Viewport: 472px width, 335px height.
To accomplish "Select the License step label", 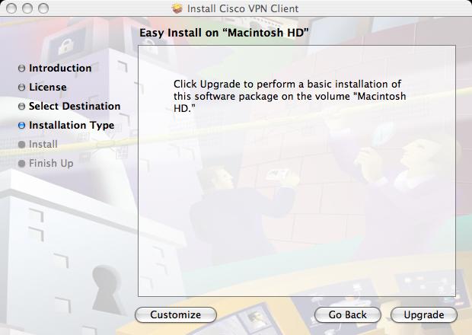I will (48, 87).
